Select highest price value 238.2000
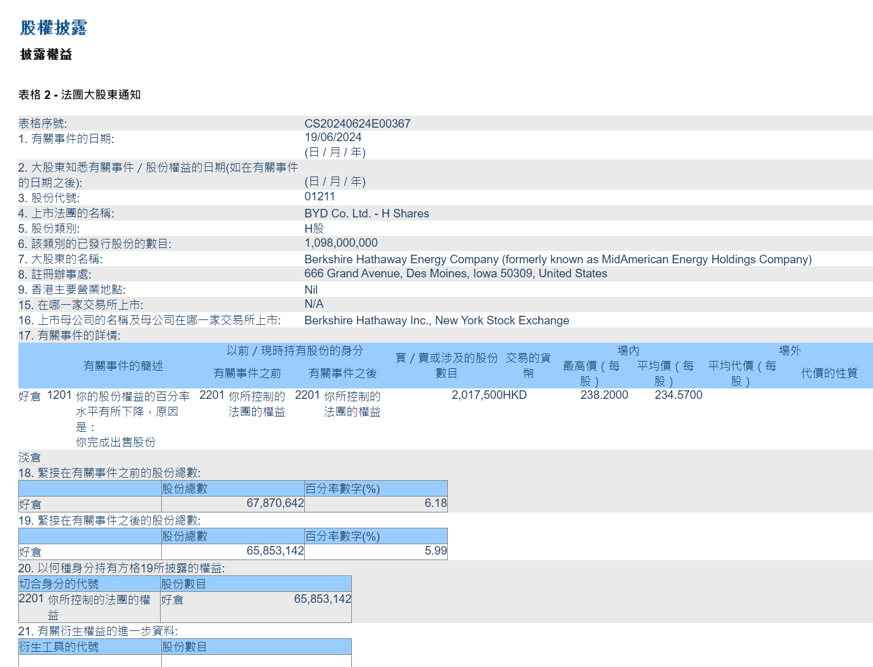The image size is (873, 667). (604, 395)
